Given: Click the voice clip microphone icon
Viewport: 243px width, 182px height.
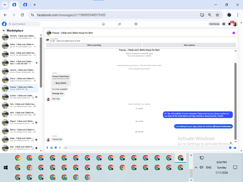Looking at the screenshot, I should [47, 148].
